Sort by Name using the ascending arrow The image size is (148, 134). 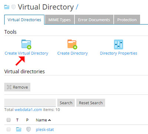pyautogui.click(x=50, y=120)
